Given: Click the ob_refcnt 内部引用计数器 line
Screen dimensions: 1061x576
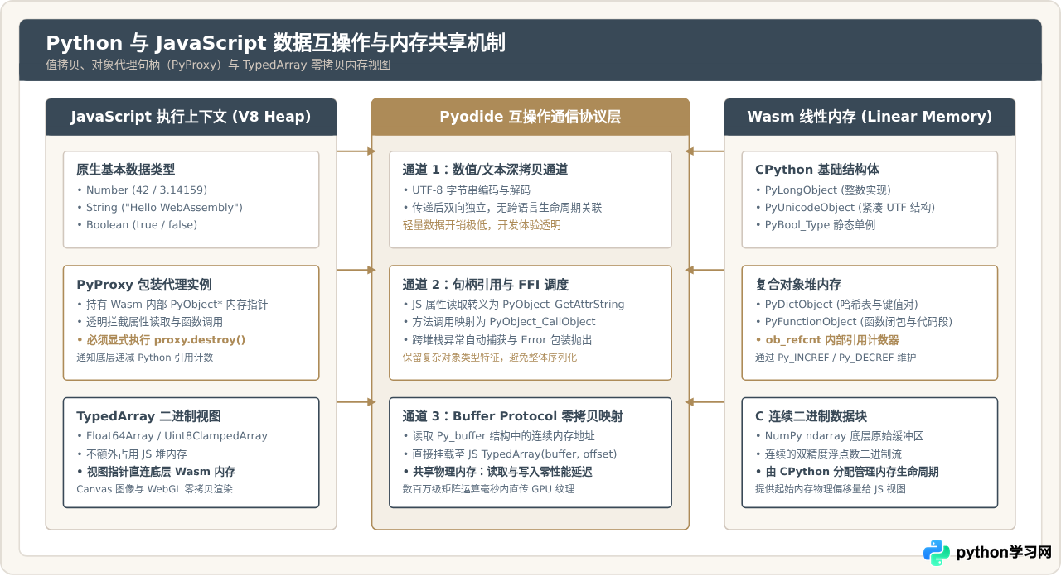Looking at the screenshot, I should [827, 340].
